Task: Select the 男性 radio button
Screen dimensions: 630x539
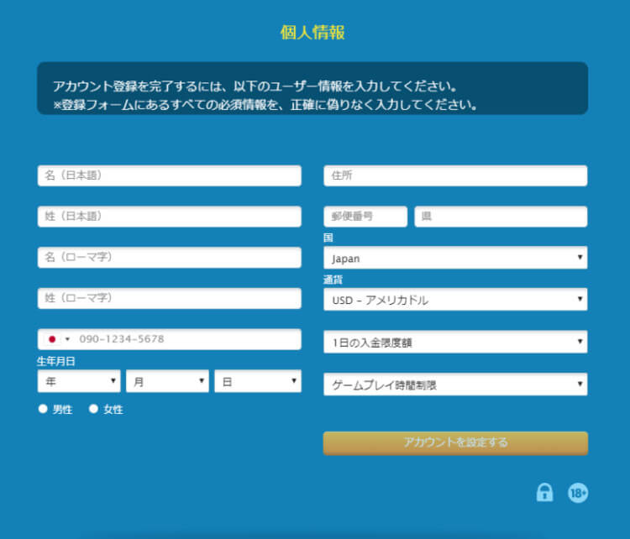Action: (43, 410)
